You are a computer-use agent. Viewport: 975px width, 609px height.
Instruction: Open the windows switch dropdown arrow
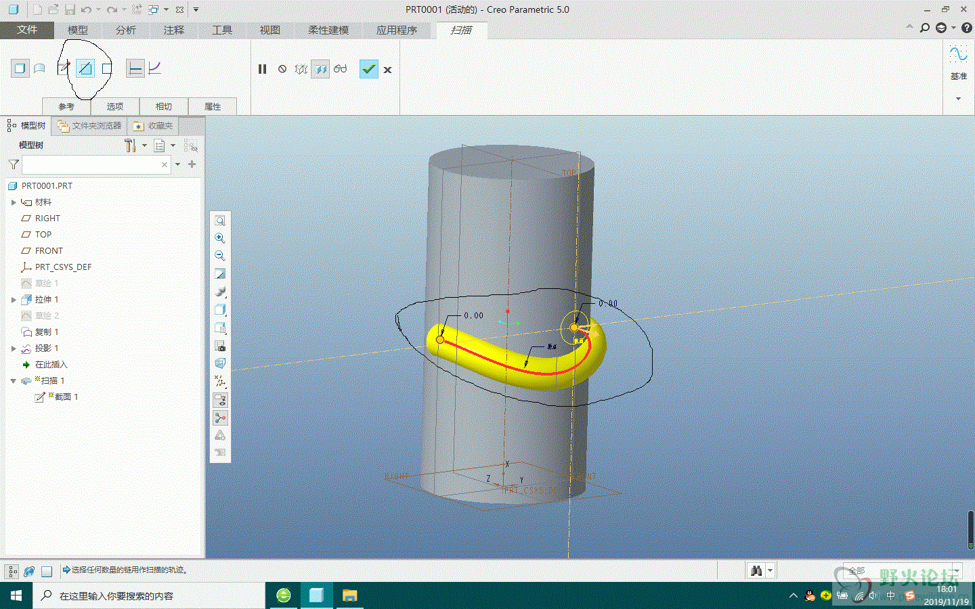point(166,9)
